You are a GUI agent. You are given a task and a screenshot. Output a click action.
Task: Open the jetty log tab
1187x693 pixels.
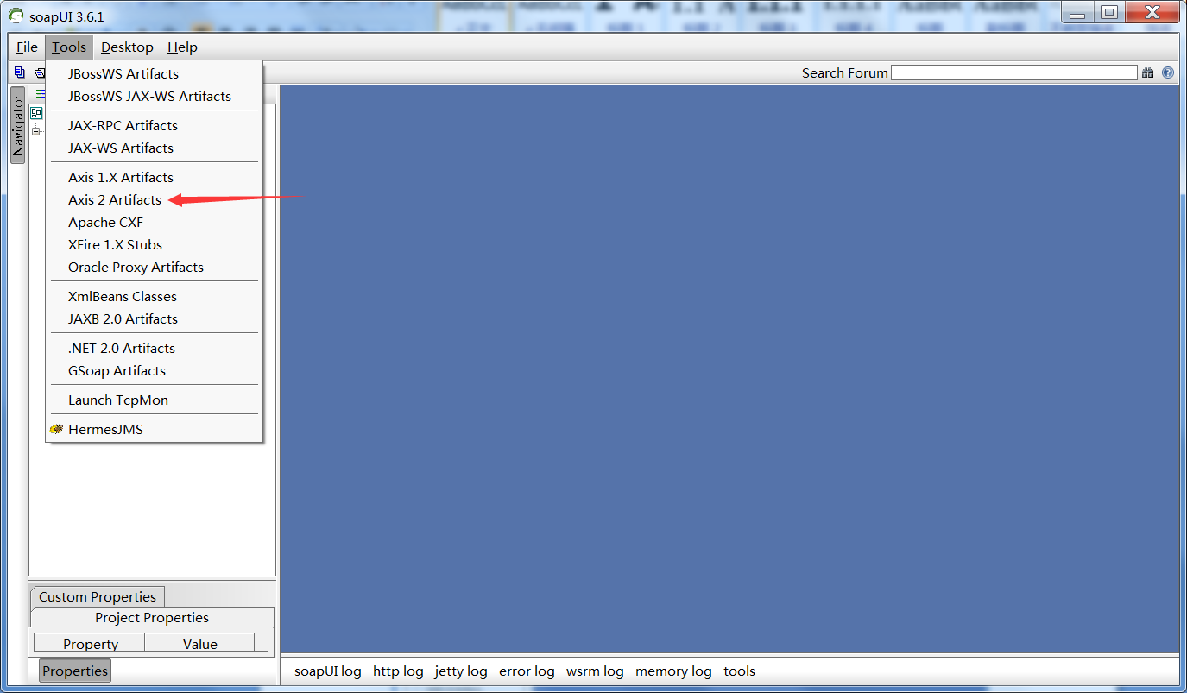point(461,671)
